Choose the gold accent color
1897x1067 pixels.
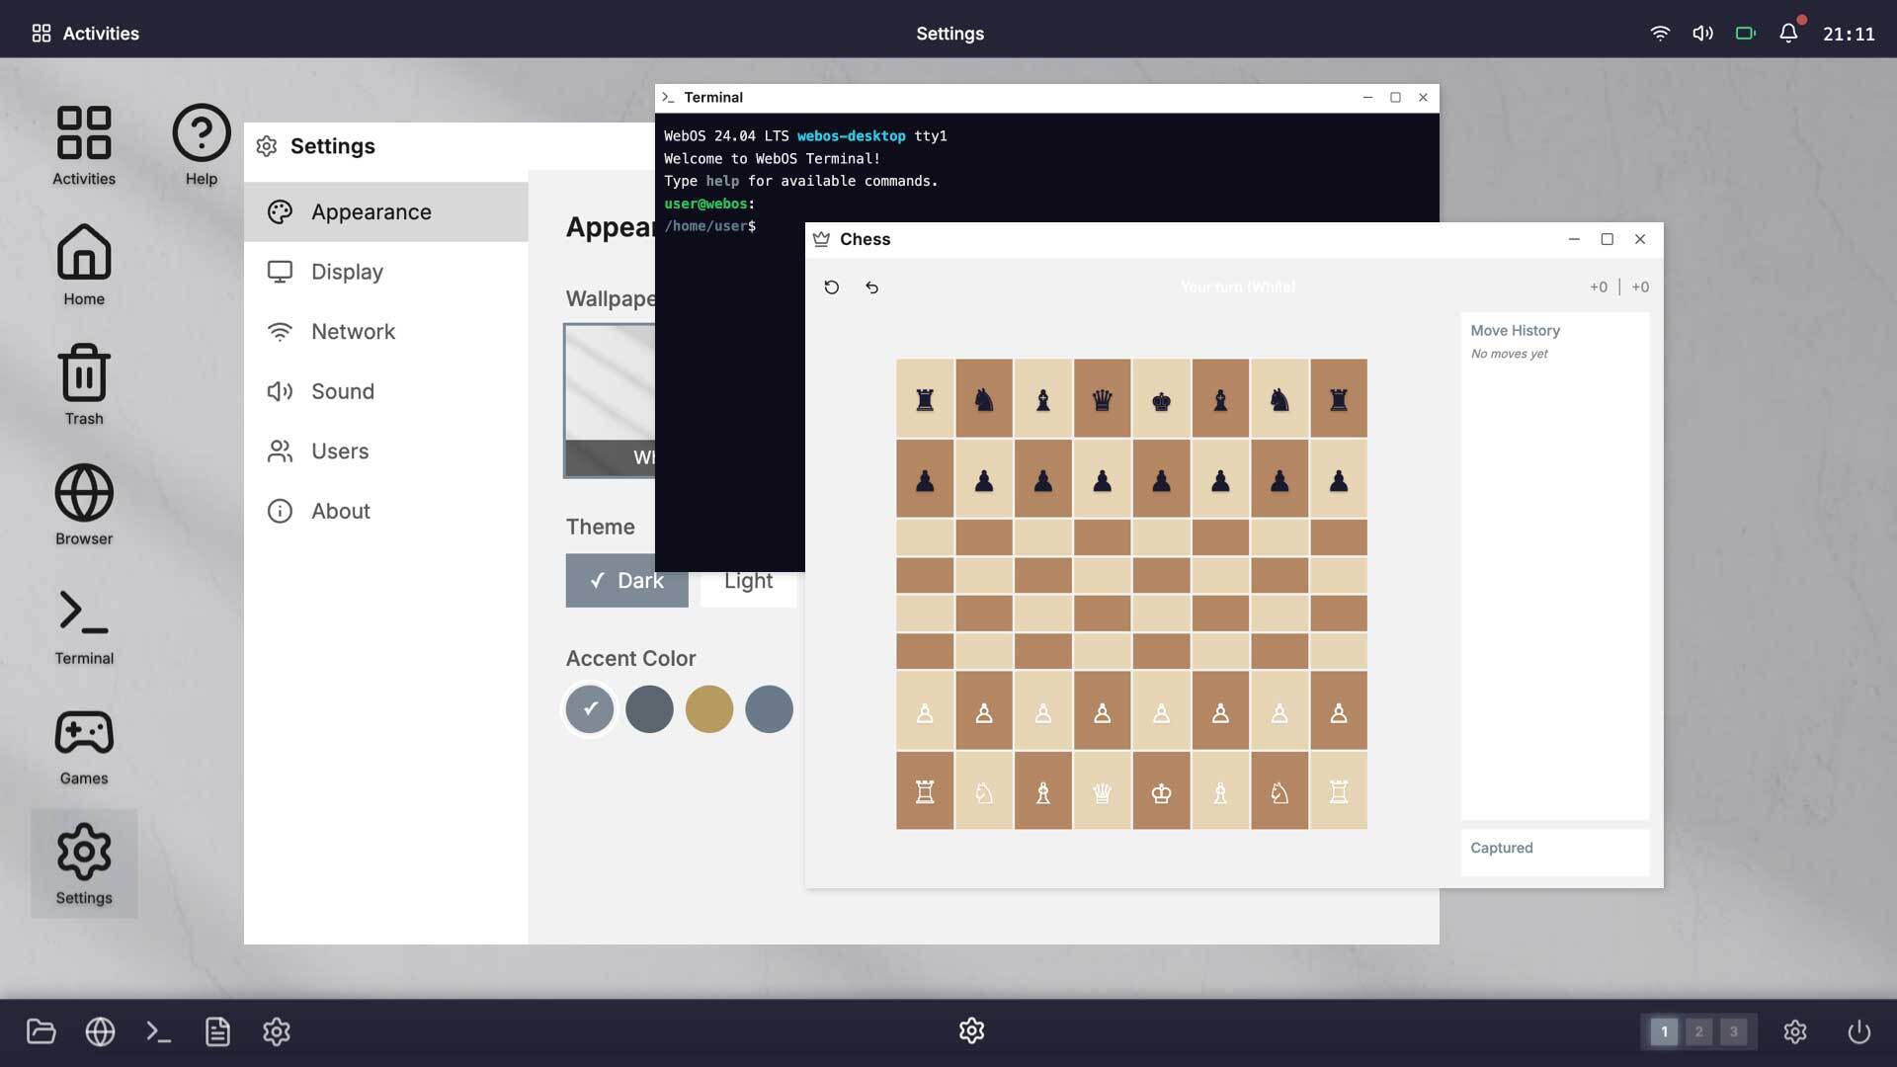point(709,708)
